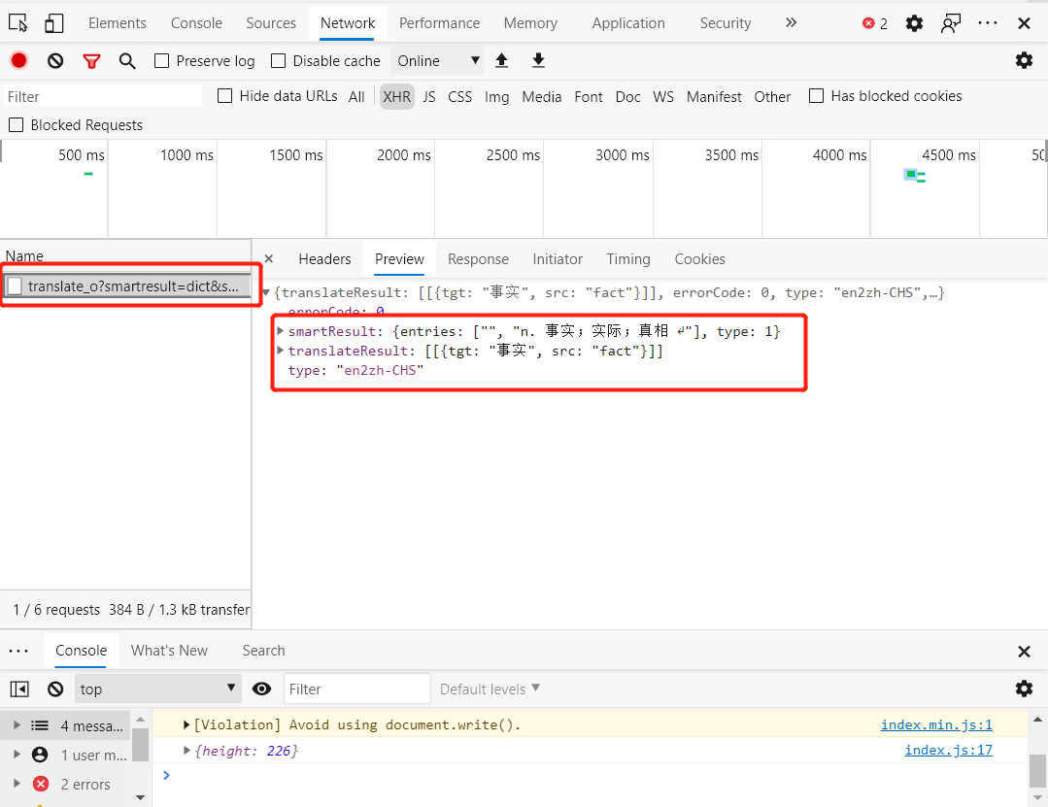The image size is (1048, 807).
Task: Filter requests by All types
Action: click(356, 97)
